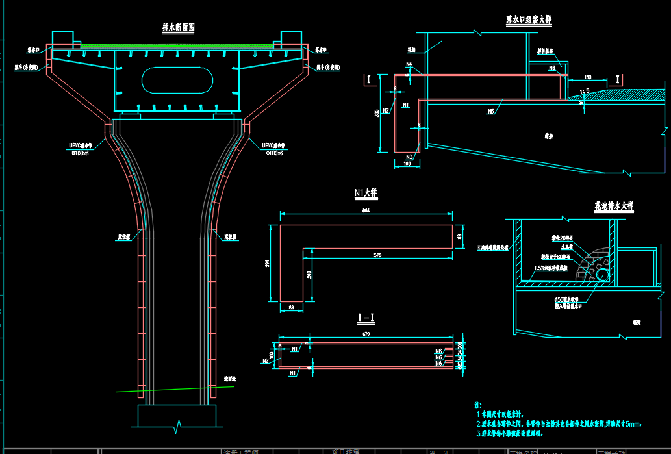Select the 花池排水大样 title text
Screen dimensions: 671x454
click(614, 206)
